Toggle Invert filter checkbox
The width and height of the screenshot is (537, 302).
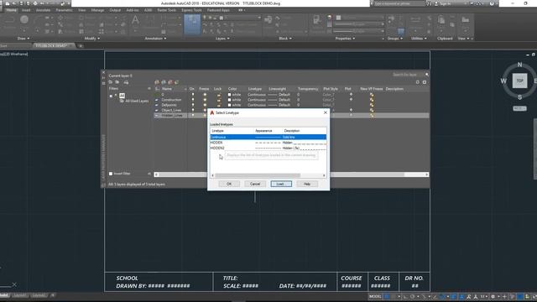pos(111,174)
